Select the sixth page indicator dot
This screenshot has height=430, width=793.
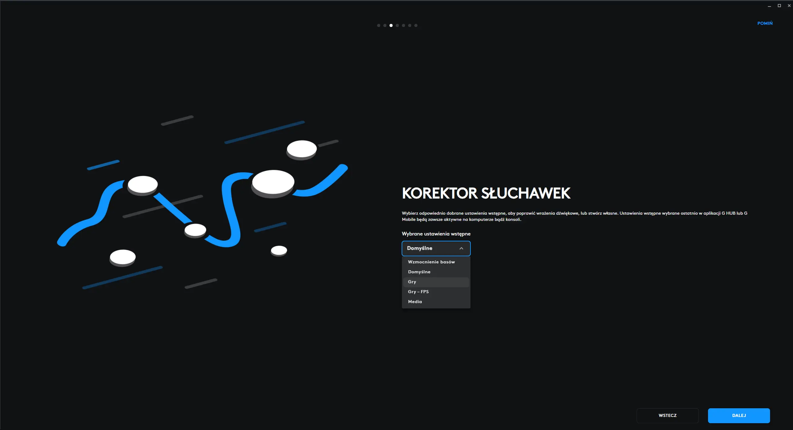pos(409,25)
